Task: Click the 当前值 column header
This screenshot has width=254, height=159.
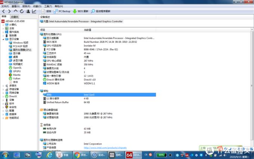Action: 120,30
